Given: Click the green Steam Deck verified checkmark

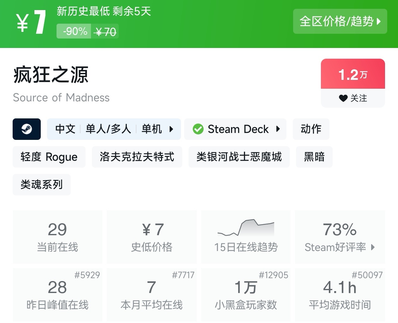Looking at the screenshot, I should tap(198, 129).
